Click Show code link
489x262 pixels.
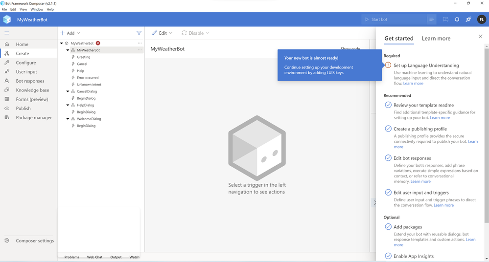coord(350,48)
